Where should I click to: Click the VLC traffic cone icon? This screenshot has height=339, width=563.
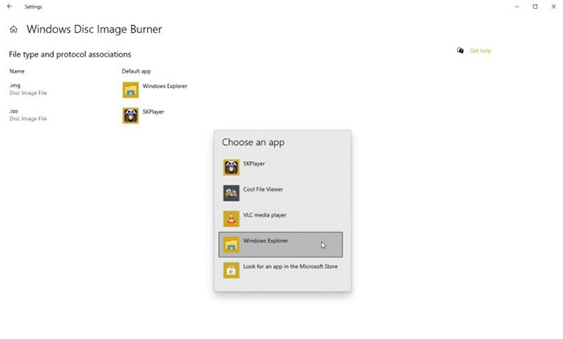pyautogui.click(x=232, y=219)
